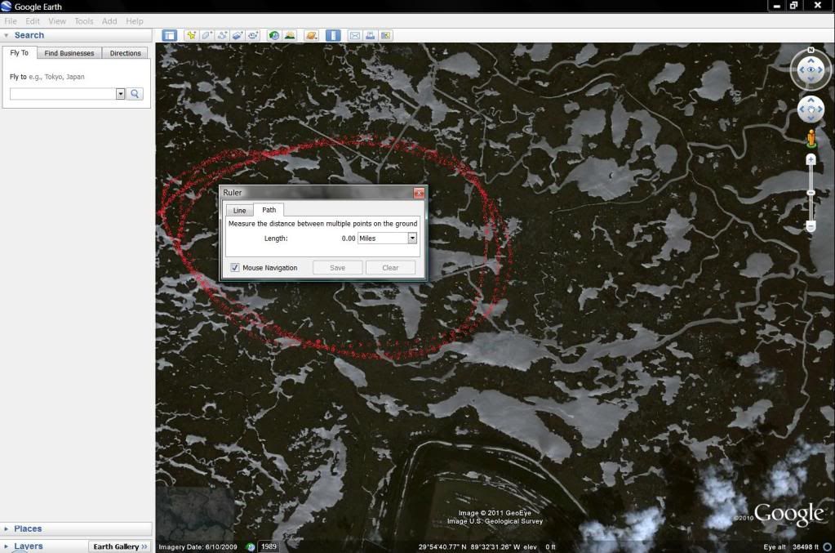
Task: Toggle sunlight across the landscape
Action: tap(290, 35)
